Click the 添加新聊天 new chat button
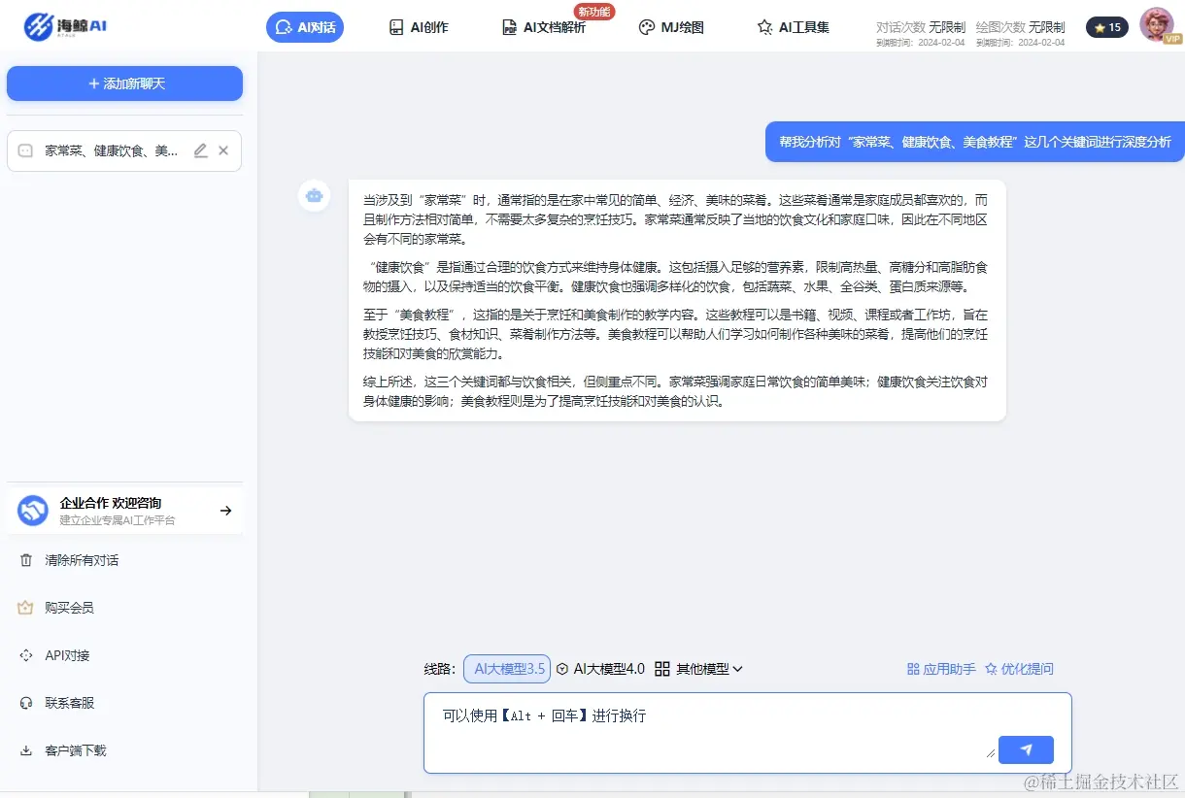Screen dimensions: 1185x798 pyautogui.click(x=124, y=83)
